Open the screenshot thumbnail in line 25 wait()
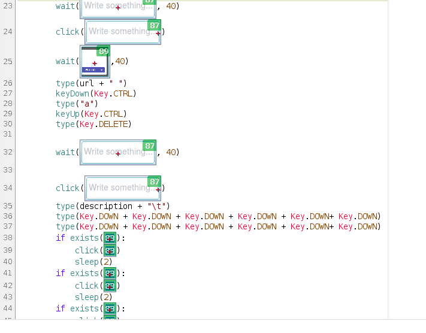Image resolution: width=426 pixels, height=333 pixels. click(x=95, y=61)
